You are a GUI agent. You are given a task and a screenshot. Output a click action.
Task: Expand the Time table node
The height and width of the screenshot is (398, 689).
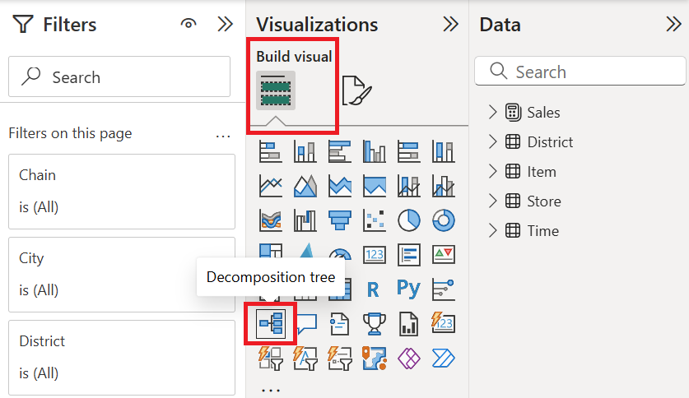493,231
